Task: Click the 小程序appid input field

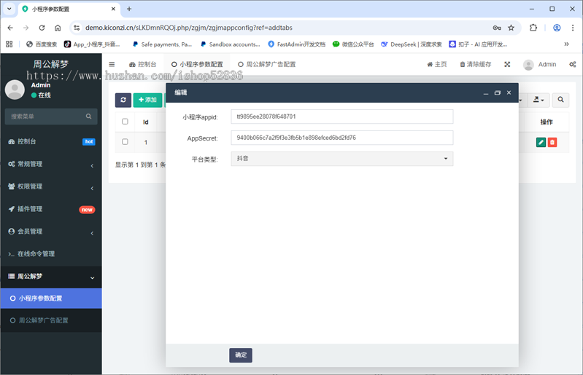Action: click(342, 117)
